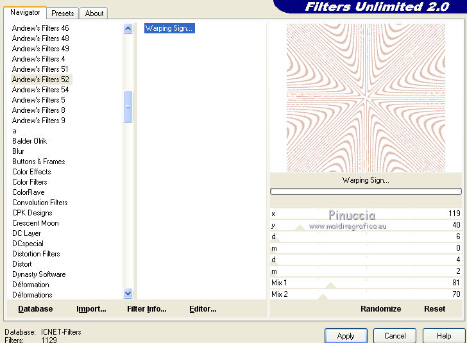Pick the ColorRave category
This screenshot has height=343, width=467.
[28, 192]
